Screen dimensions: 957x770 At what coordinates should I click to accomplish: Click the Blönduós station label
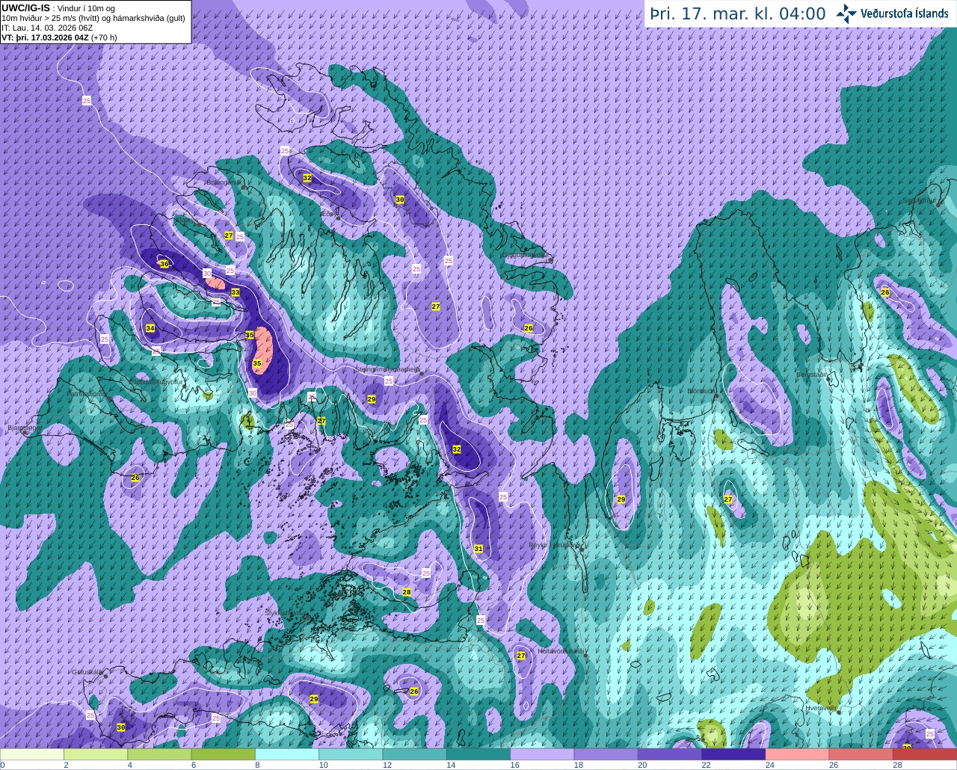point(701,390)
